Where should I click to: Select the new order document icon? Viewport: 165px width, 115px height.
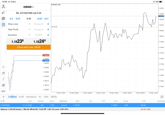tap(3, 24)
